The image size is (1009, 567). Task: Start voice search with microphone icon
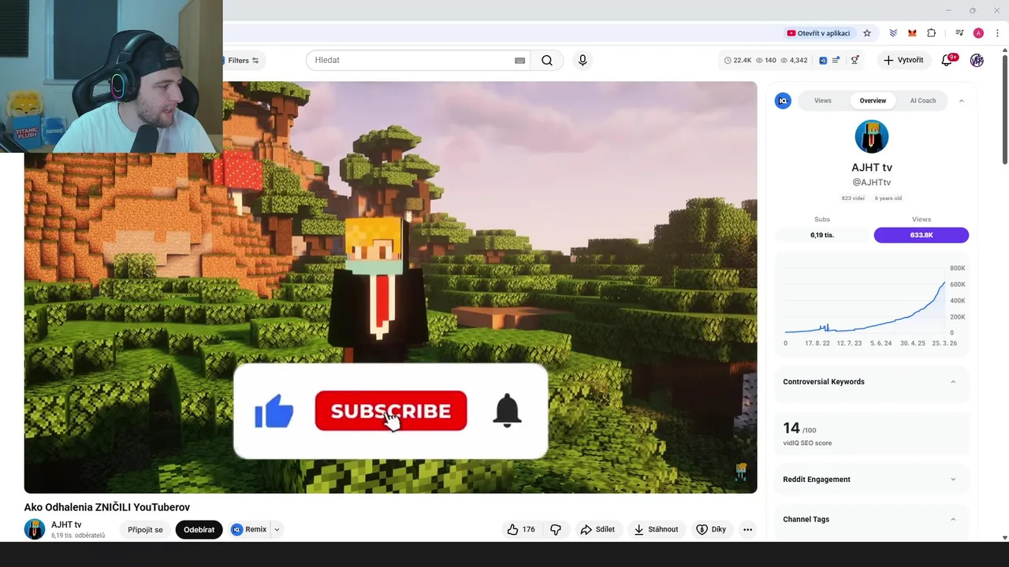583,61
